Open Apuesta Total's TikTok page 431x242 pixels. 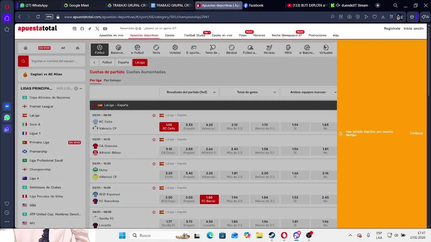point(90,29)
